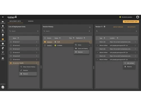Click the round badge at sidebar bottom
The height and width of the screenshot is (106, 141).
(3, 87)
